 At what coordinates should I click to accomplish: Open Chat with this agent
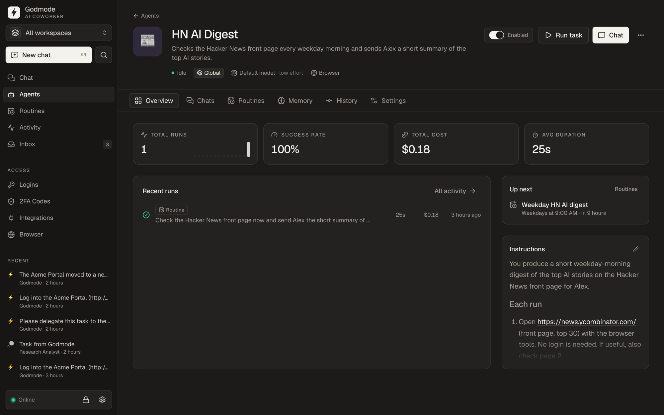point(611,35)
